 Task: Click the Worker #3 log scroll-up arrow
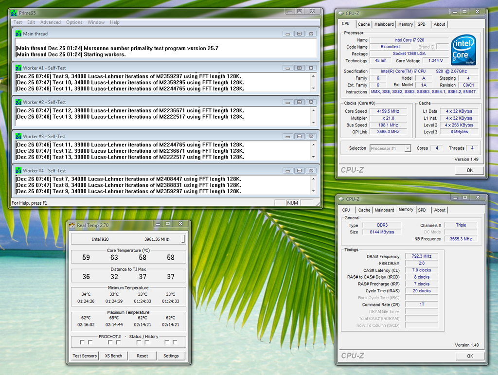coord(314,145)
